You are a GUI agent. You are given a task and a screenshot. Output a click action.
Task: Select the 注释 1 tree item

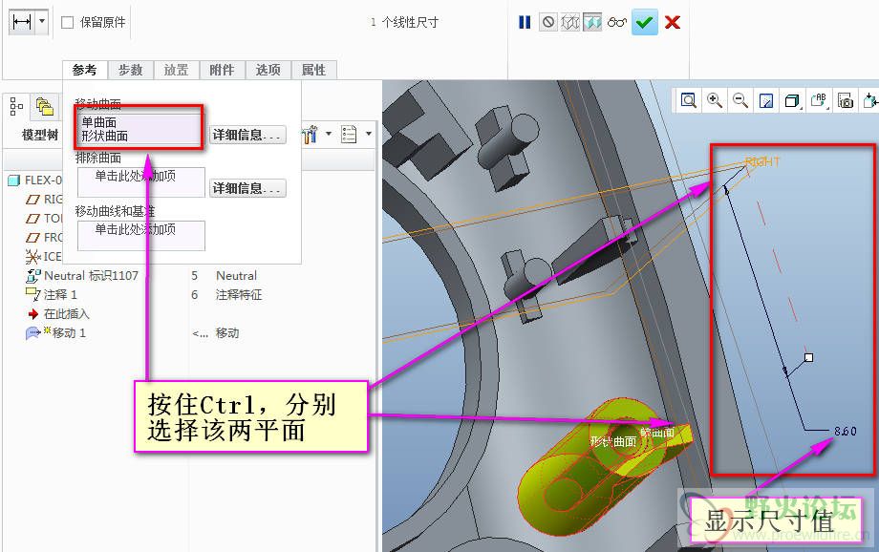52,295
